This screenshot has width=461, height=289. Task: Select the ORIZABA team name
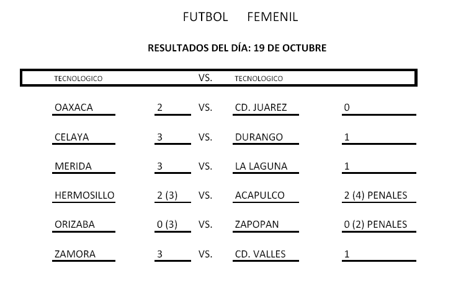click(74, 225)
